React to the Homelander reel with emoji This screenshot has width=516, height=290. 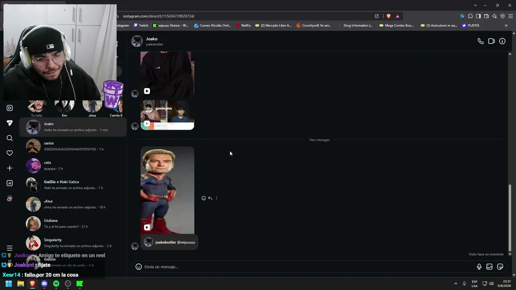click(204, 198)
